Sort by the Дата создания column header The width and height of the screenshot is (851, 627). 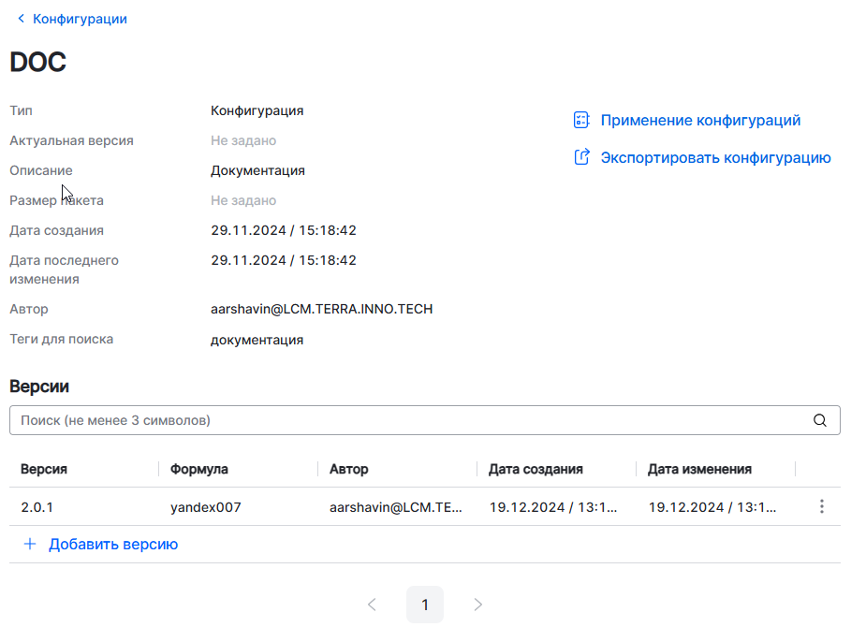(536, 469)
